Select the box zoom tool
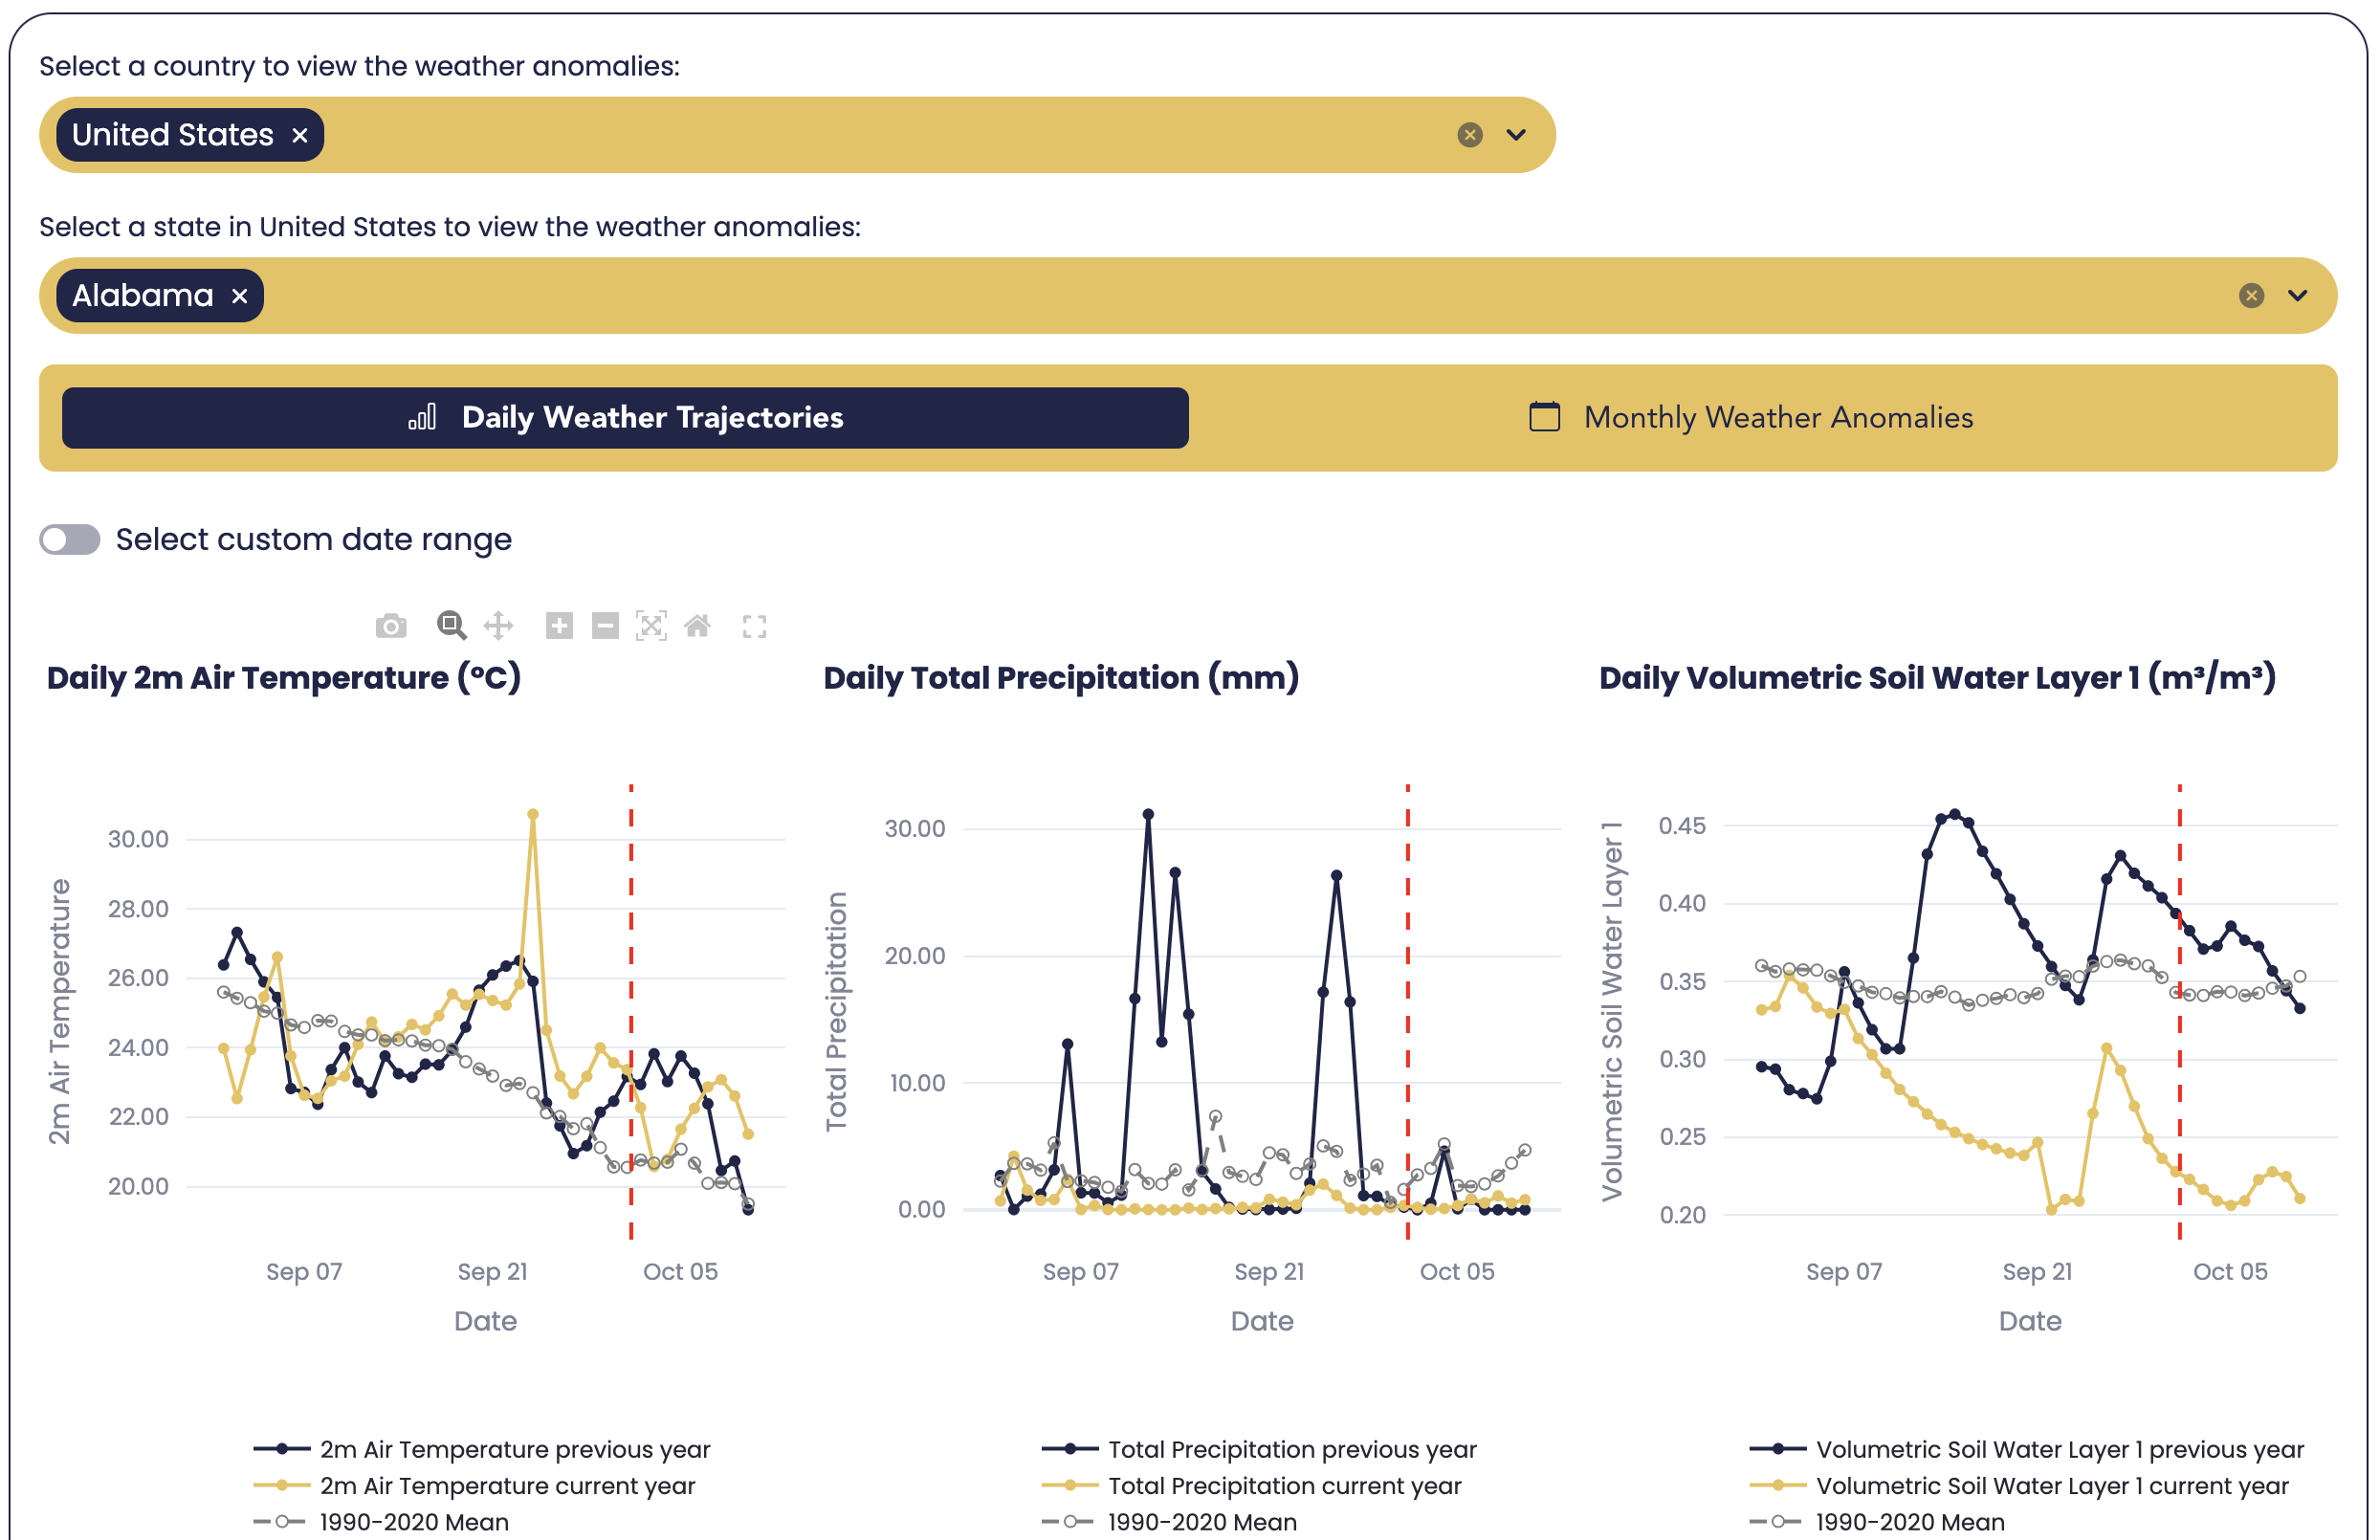Viewport: 2380px width, 1540px height. coord(451,626)
